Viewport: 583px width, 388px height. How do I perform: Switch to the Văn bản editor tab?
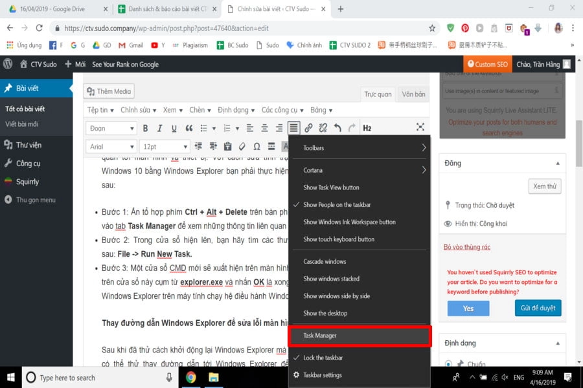coord(413,94)
